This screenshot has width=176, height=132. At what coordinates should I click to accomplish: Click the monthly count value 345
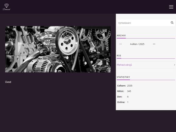(129, 91)
